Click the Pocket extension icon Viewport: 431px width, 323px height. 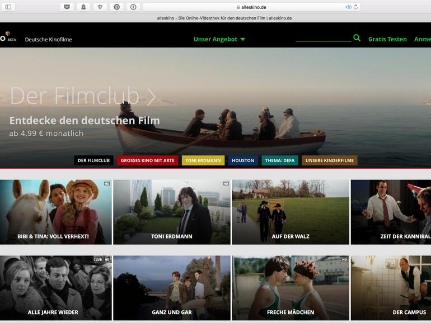[67, 7]
